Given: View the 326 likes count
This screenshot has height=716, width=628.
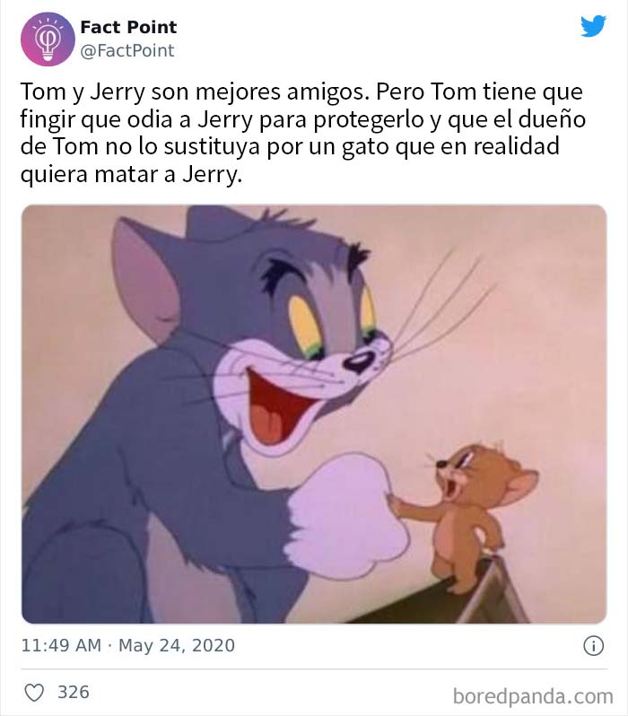Looking at the screenshot, I should pyautogui.click(x=73, y=693).
